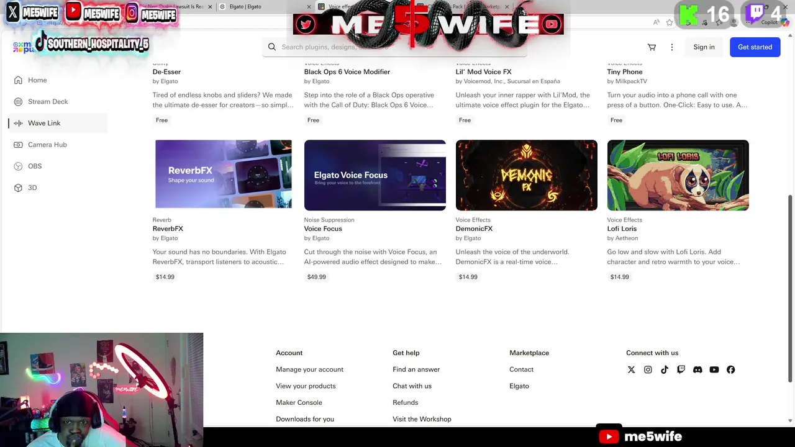The height and width of the screenshot is (447, 795).
Task: Open the Maker Console link
Action: (x=299, y=403)
